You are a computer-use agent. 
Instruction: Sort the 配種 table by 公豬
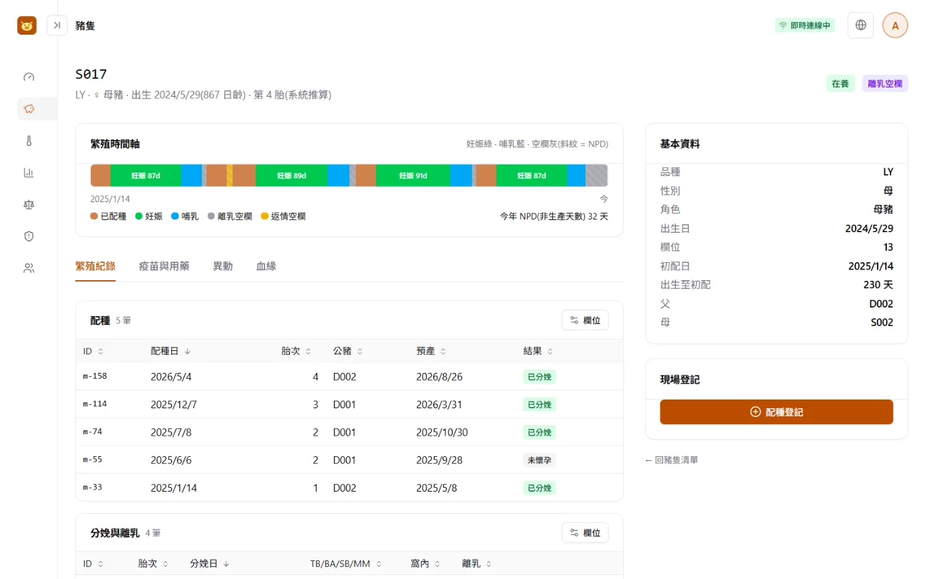[348, 351]
